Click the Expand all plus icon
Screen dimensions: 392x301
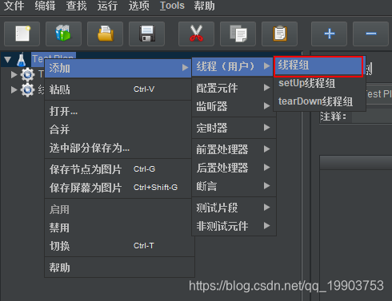tap(329, 34)
